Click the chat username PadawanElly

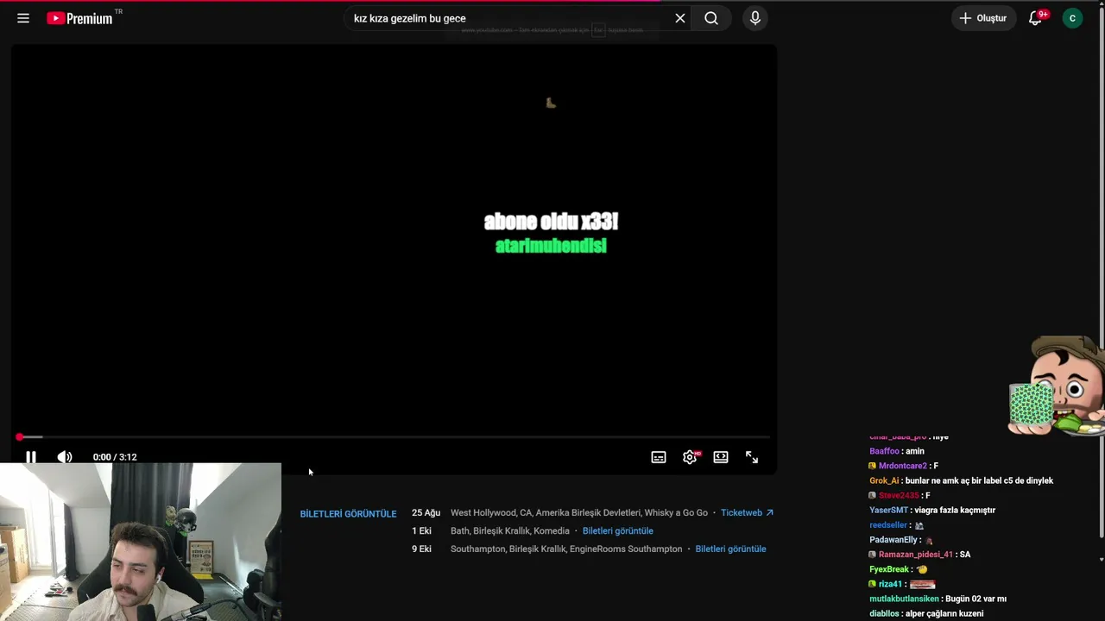click(x=893, y=540)
